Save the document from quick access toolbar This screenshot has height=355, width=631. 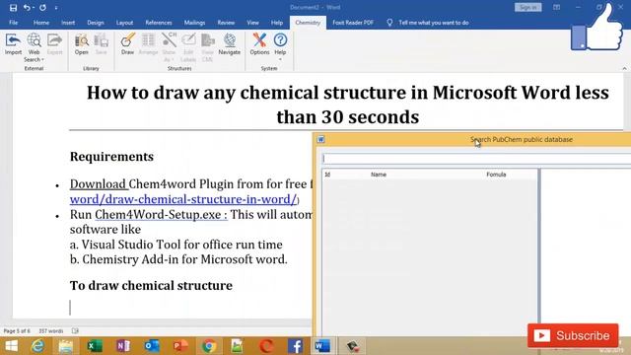tap(13, 8)
